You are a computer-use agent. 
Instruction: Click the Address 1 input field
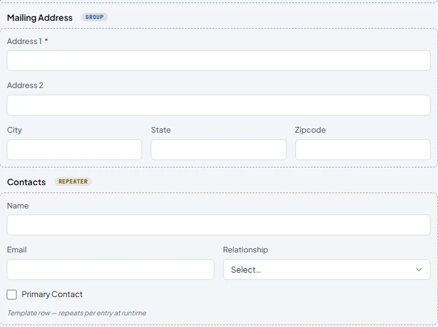[219, 61]
